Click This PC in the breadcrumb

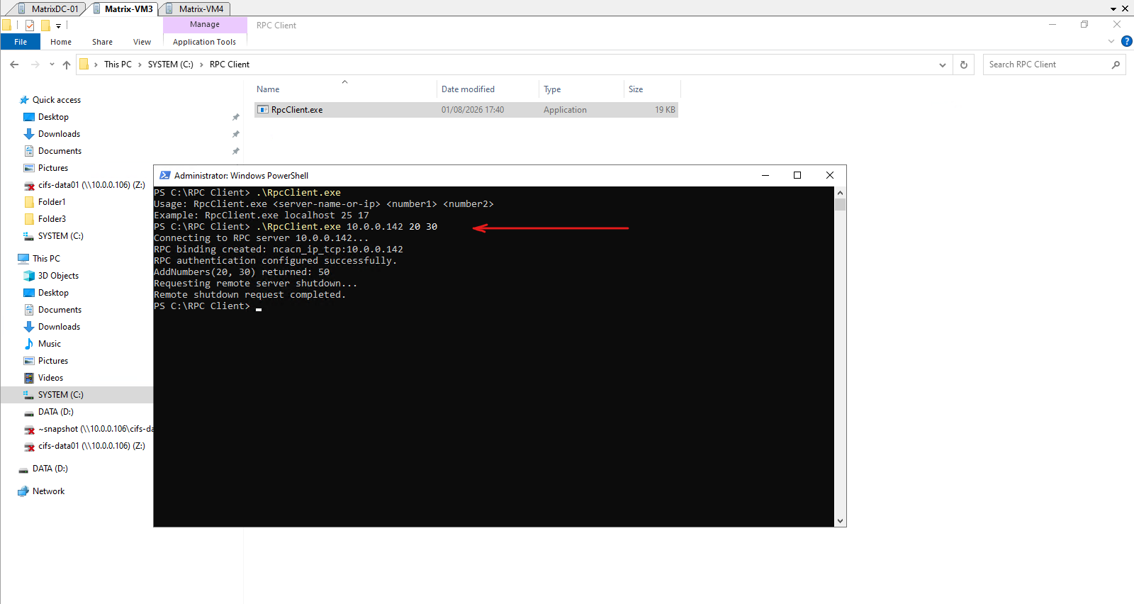[x=118, y=65]
